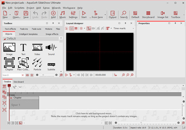Switch to Text effects tab

[10, 29]
